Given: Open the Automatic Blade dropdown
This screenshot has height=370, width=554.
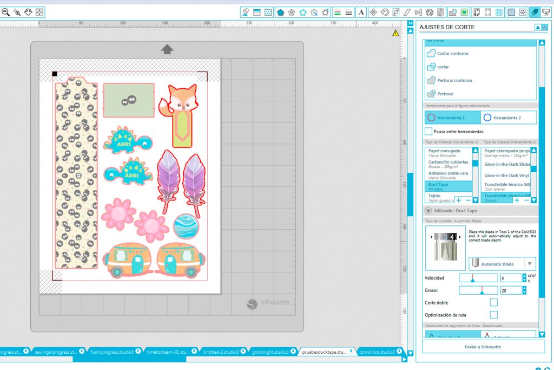Looking at the screenshot, I should [502, 264].
